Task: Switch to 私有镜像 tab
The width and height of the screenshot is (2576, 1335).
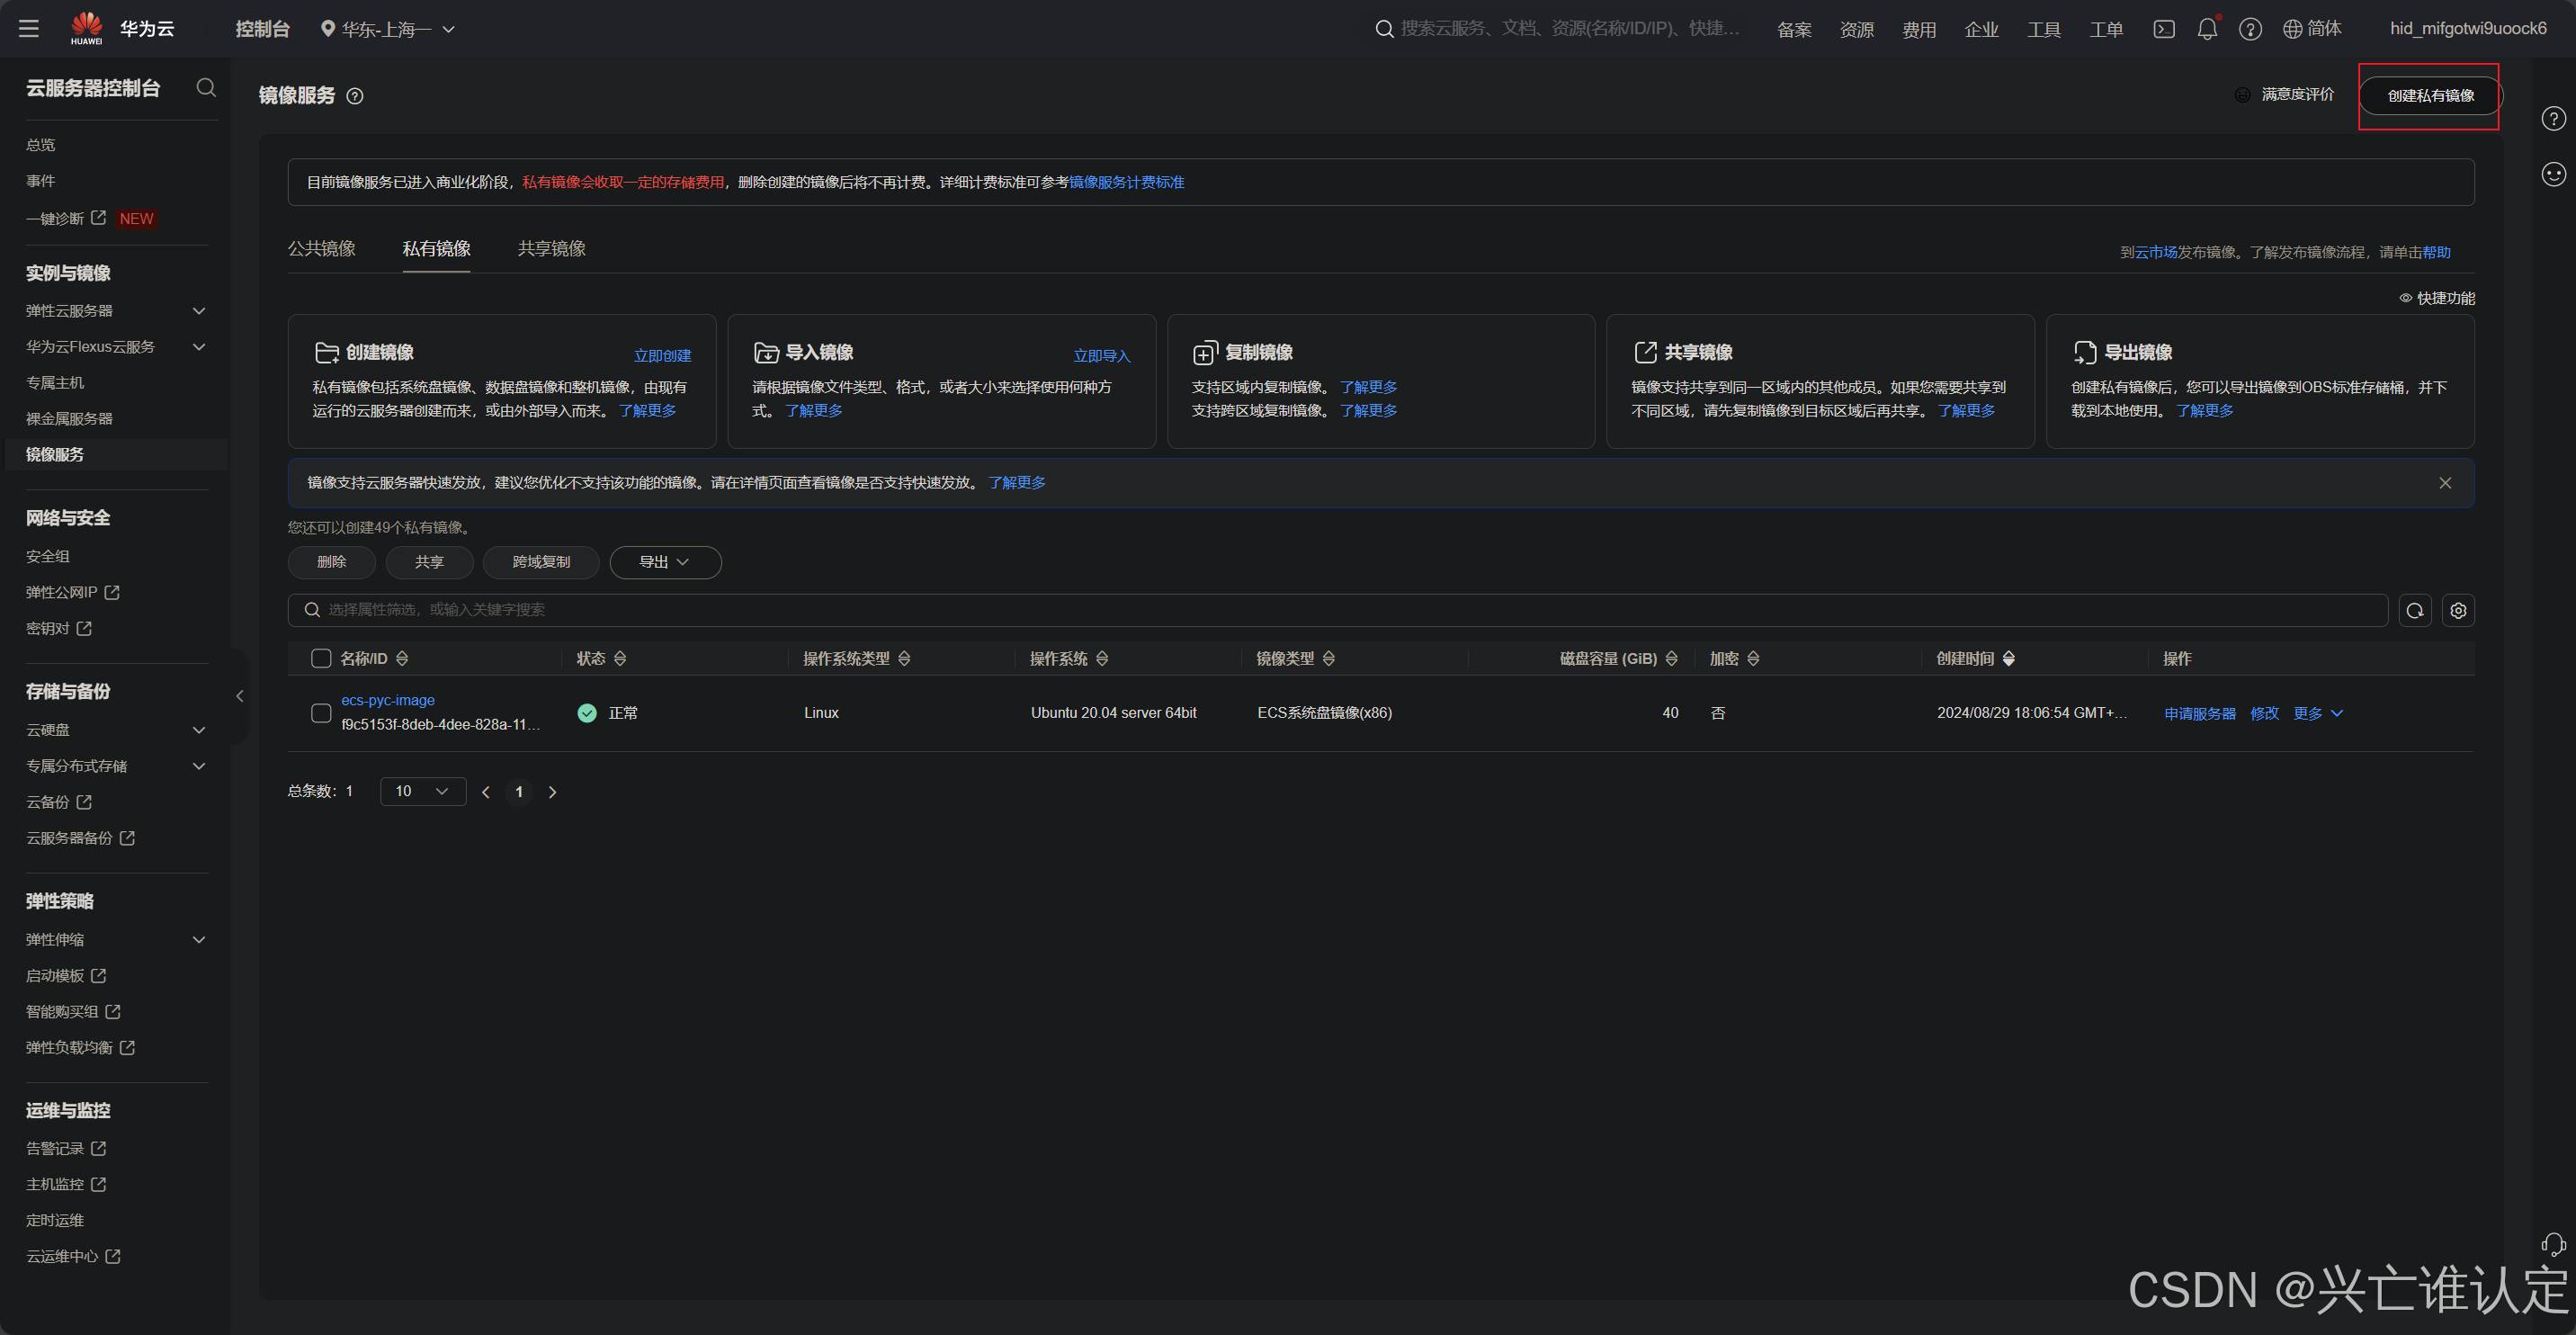Action: 437,248
